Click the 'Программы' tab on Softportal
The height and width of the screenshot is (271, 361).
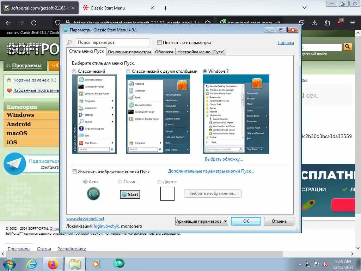[25, 66]
